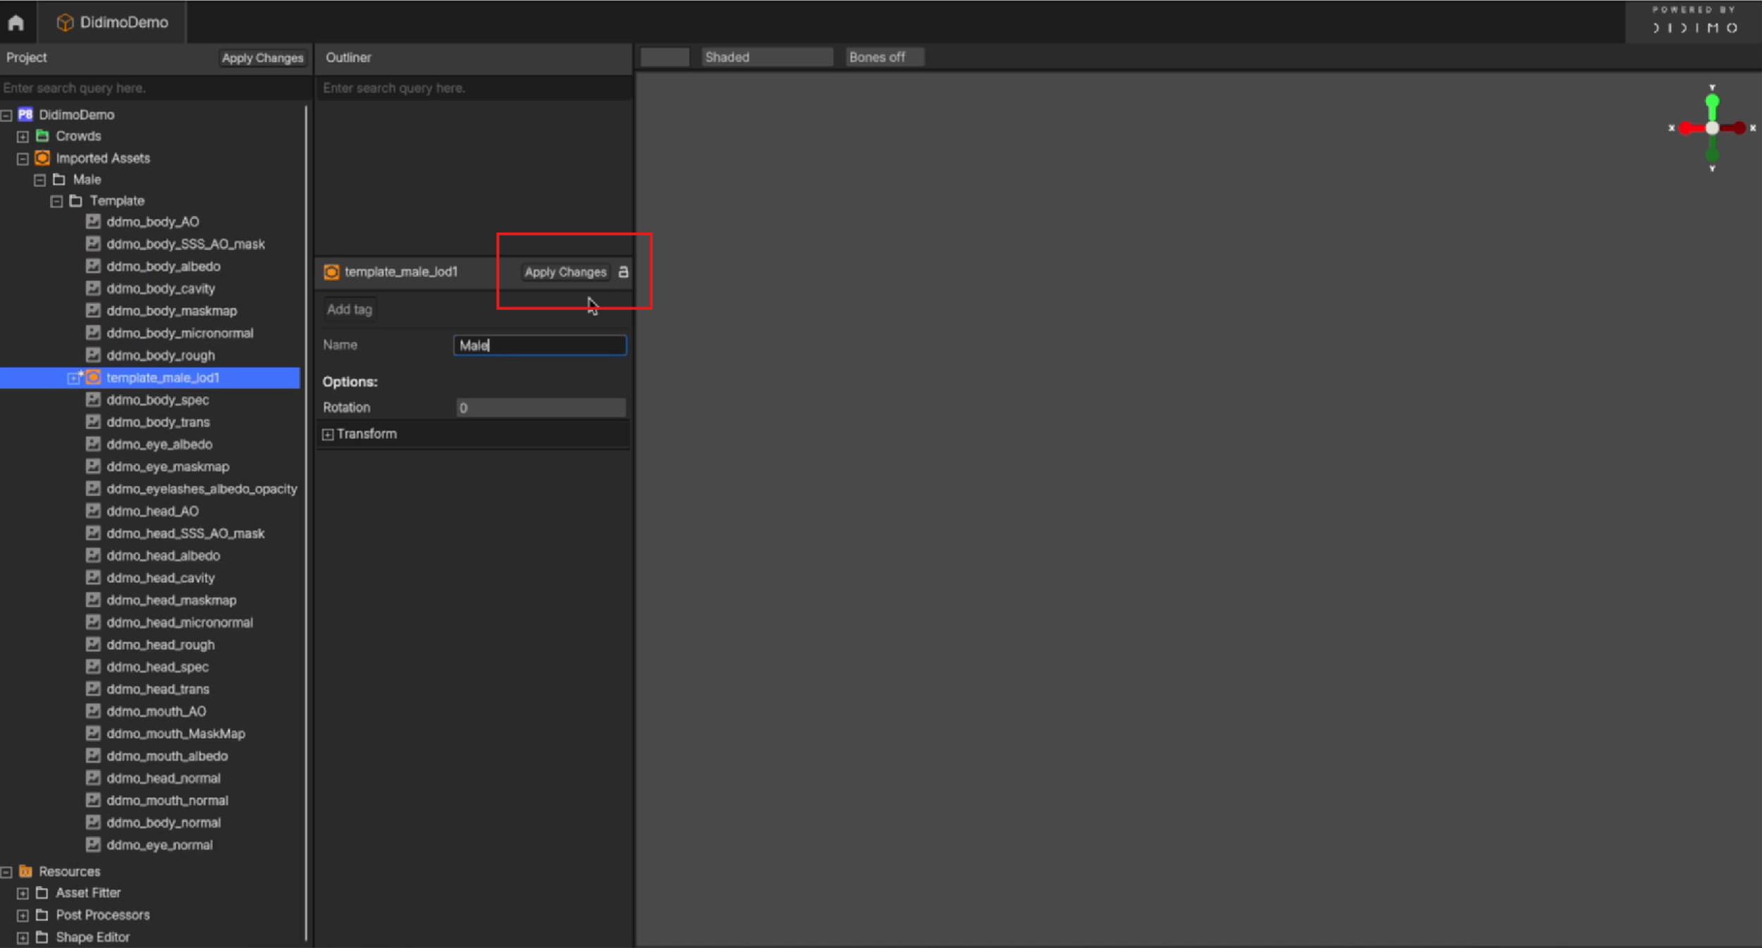Collapse the Template folder node
Image resolution: width=1762 pixels, height=948 pixels.
(56, 202)
